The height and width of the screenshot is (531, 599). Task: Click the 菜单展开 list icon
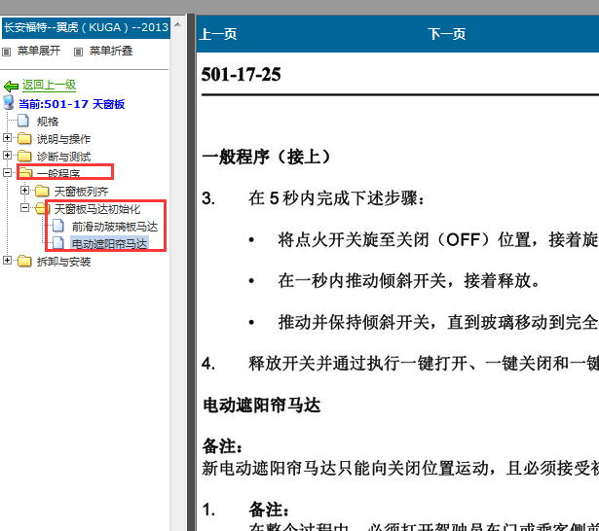pyautogui.click(x=7, y=52)
